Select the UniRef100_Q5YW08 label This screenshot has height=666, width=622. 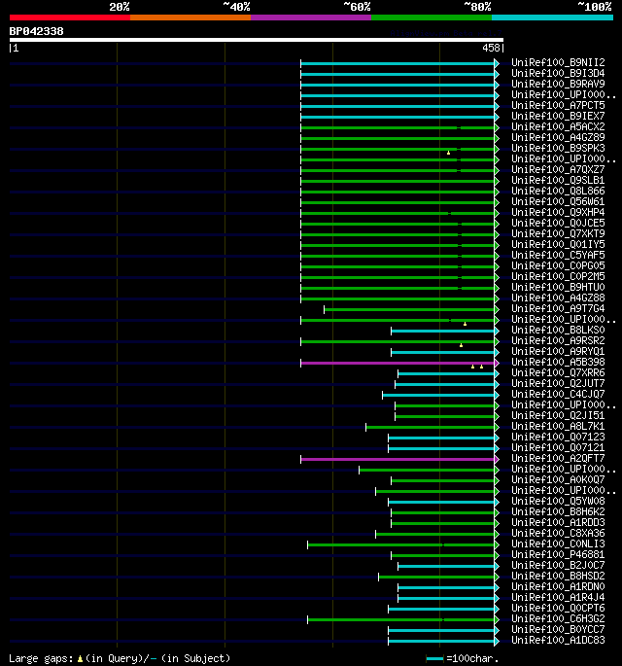pyautogui.click(x=558, y=502)
